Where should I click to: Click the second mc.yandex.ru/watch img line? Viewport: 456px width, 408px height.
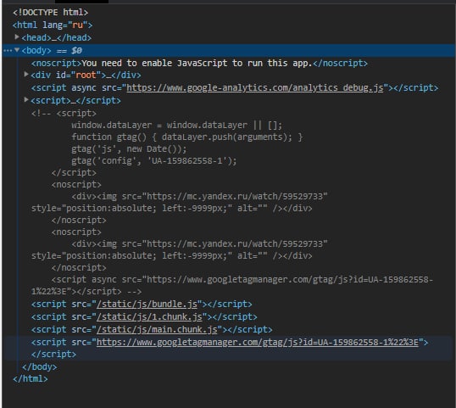199,244
